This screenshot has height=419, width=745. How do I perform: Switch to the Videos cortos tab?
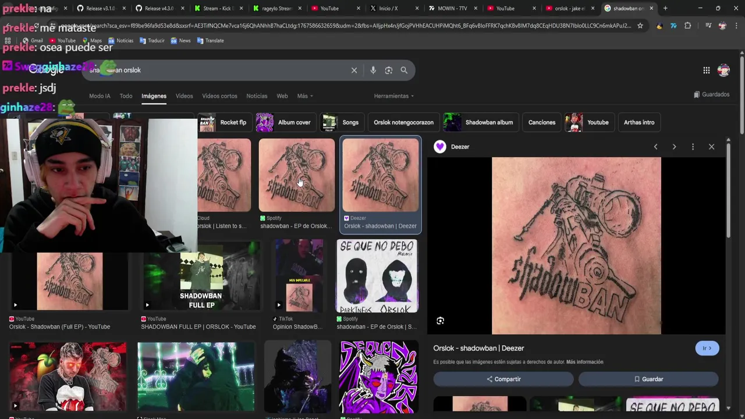219,96
